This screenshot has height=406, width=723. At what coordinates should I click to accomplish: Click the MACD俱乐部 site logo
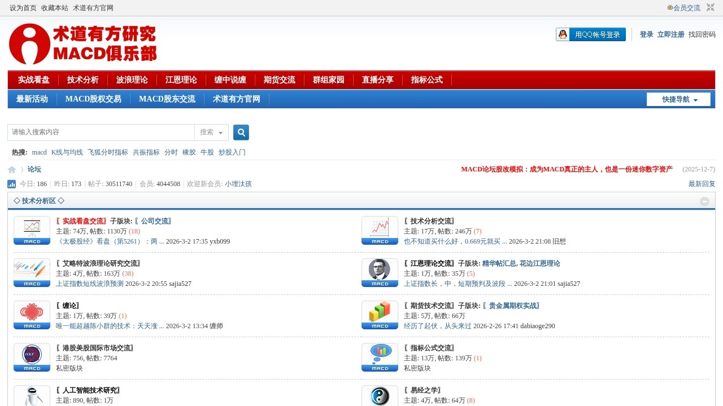coord(83,43)
